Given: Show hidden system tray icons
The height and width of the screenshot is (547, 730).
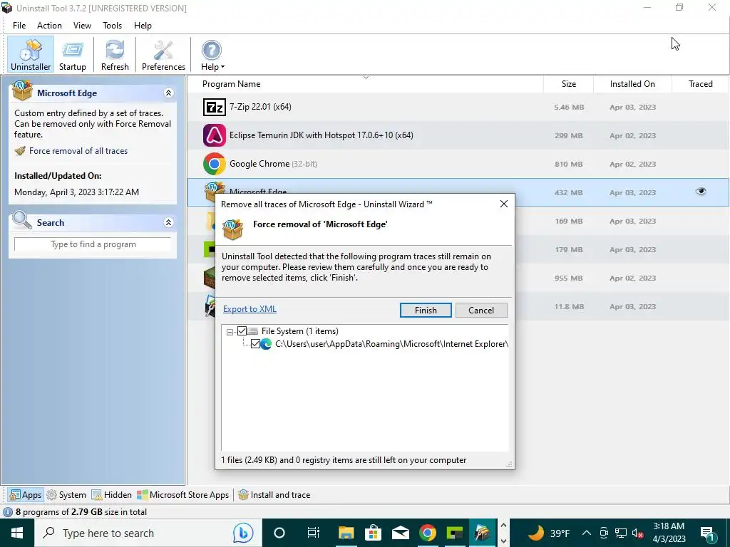Looking at the screenshot, I should [x=587, y=533].
